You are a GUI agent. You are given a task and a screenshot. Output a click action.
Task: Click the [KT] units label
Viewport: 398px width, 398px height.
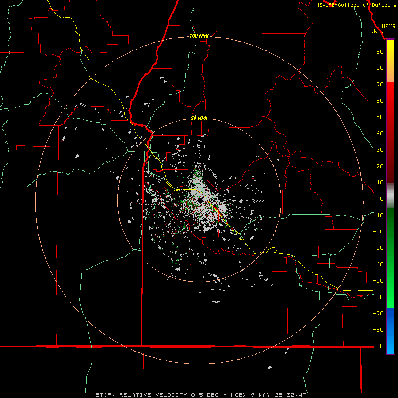pyautogui.click(x=377, y=31)
